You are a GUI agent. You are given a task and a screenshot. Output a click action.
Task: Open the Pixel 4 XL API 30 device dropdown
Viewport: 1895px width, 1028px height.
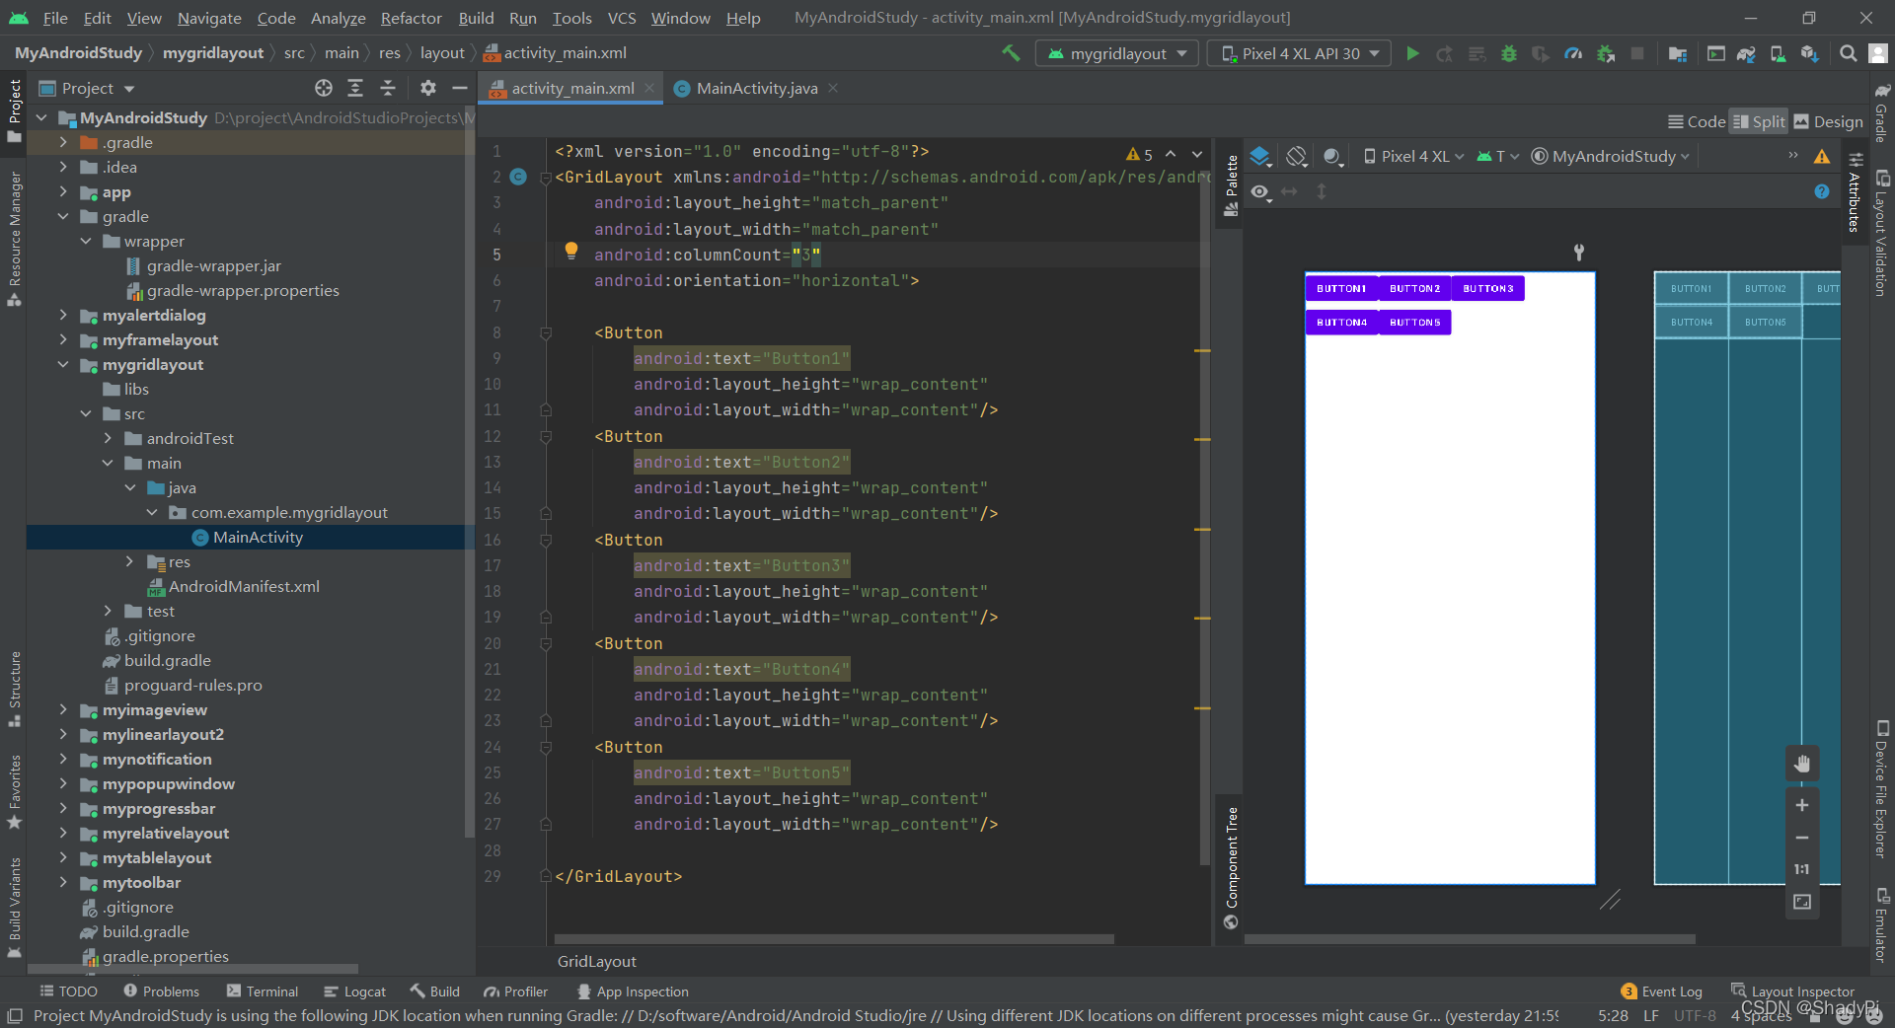1300,53
